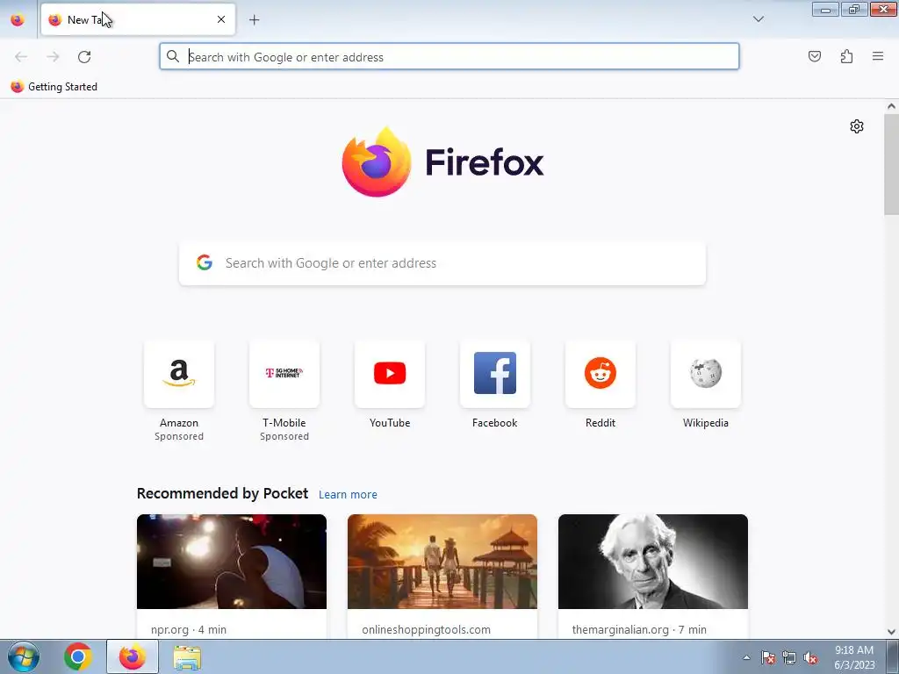The image size is (899, 674).
Task: Open the Getting Started bookmark
Action: pos(54,87)
